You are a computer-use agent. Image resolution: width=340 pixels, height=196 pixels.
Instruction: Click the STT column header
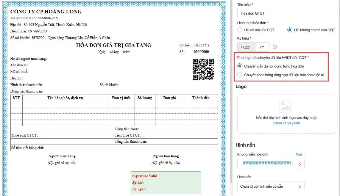point(16,98)
